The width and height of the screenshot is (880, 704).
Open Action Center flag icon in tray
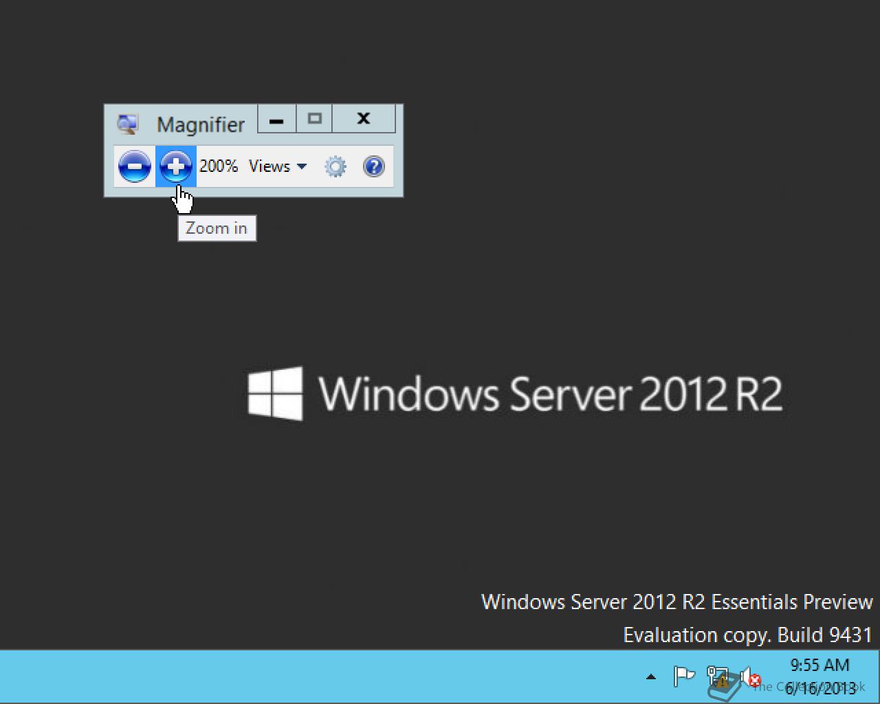tap(684, 676)
